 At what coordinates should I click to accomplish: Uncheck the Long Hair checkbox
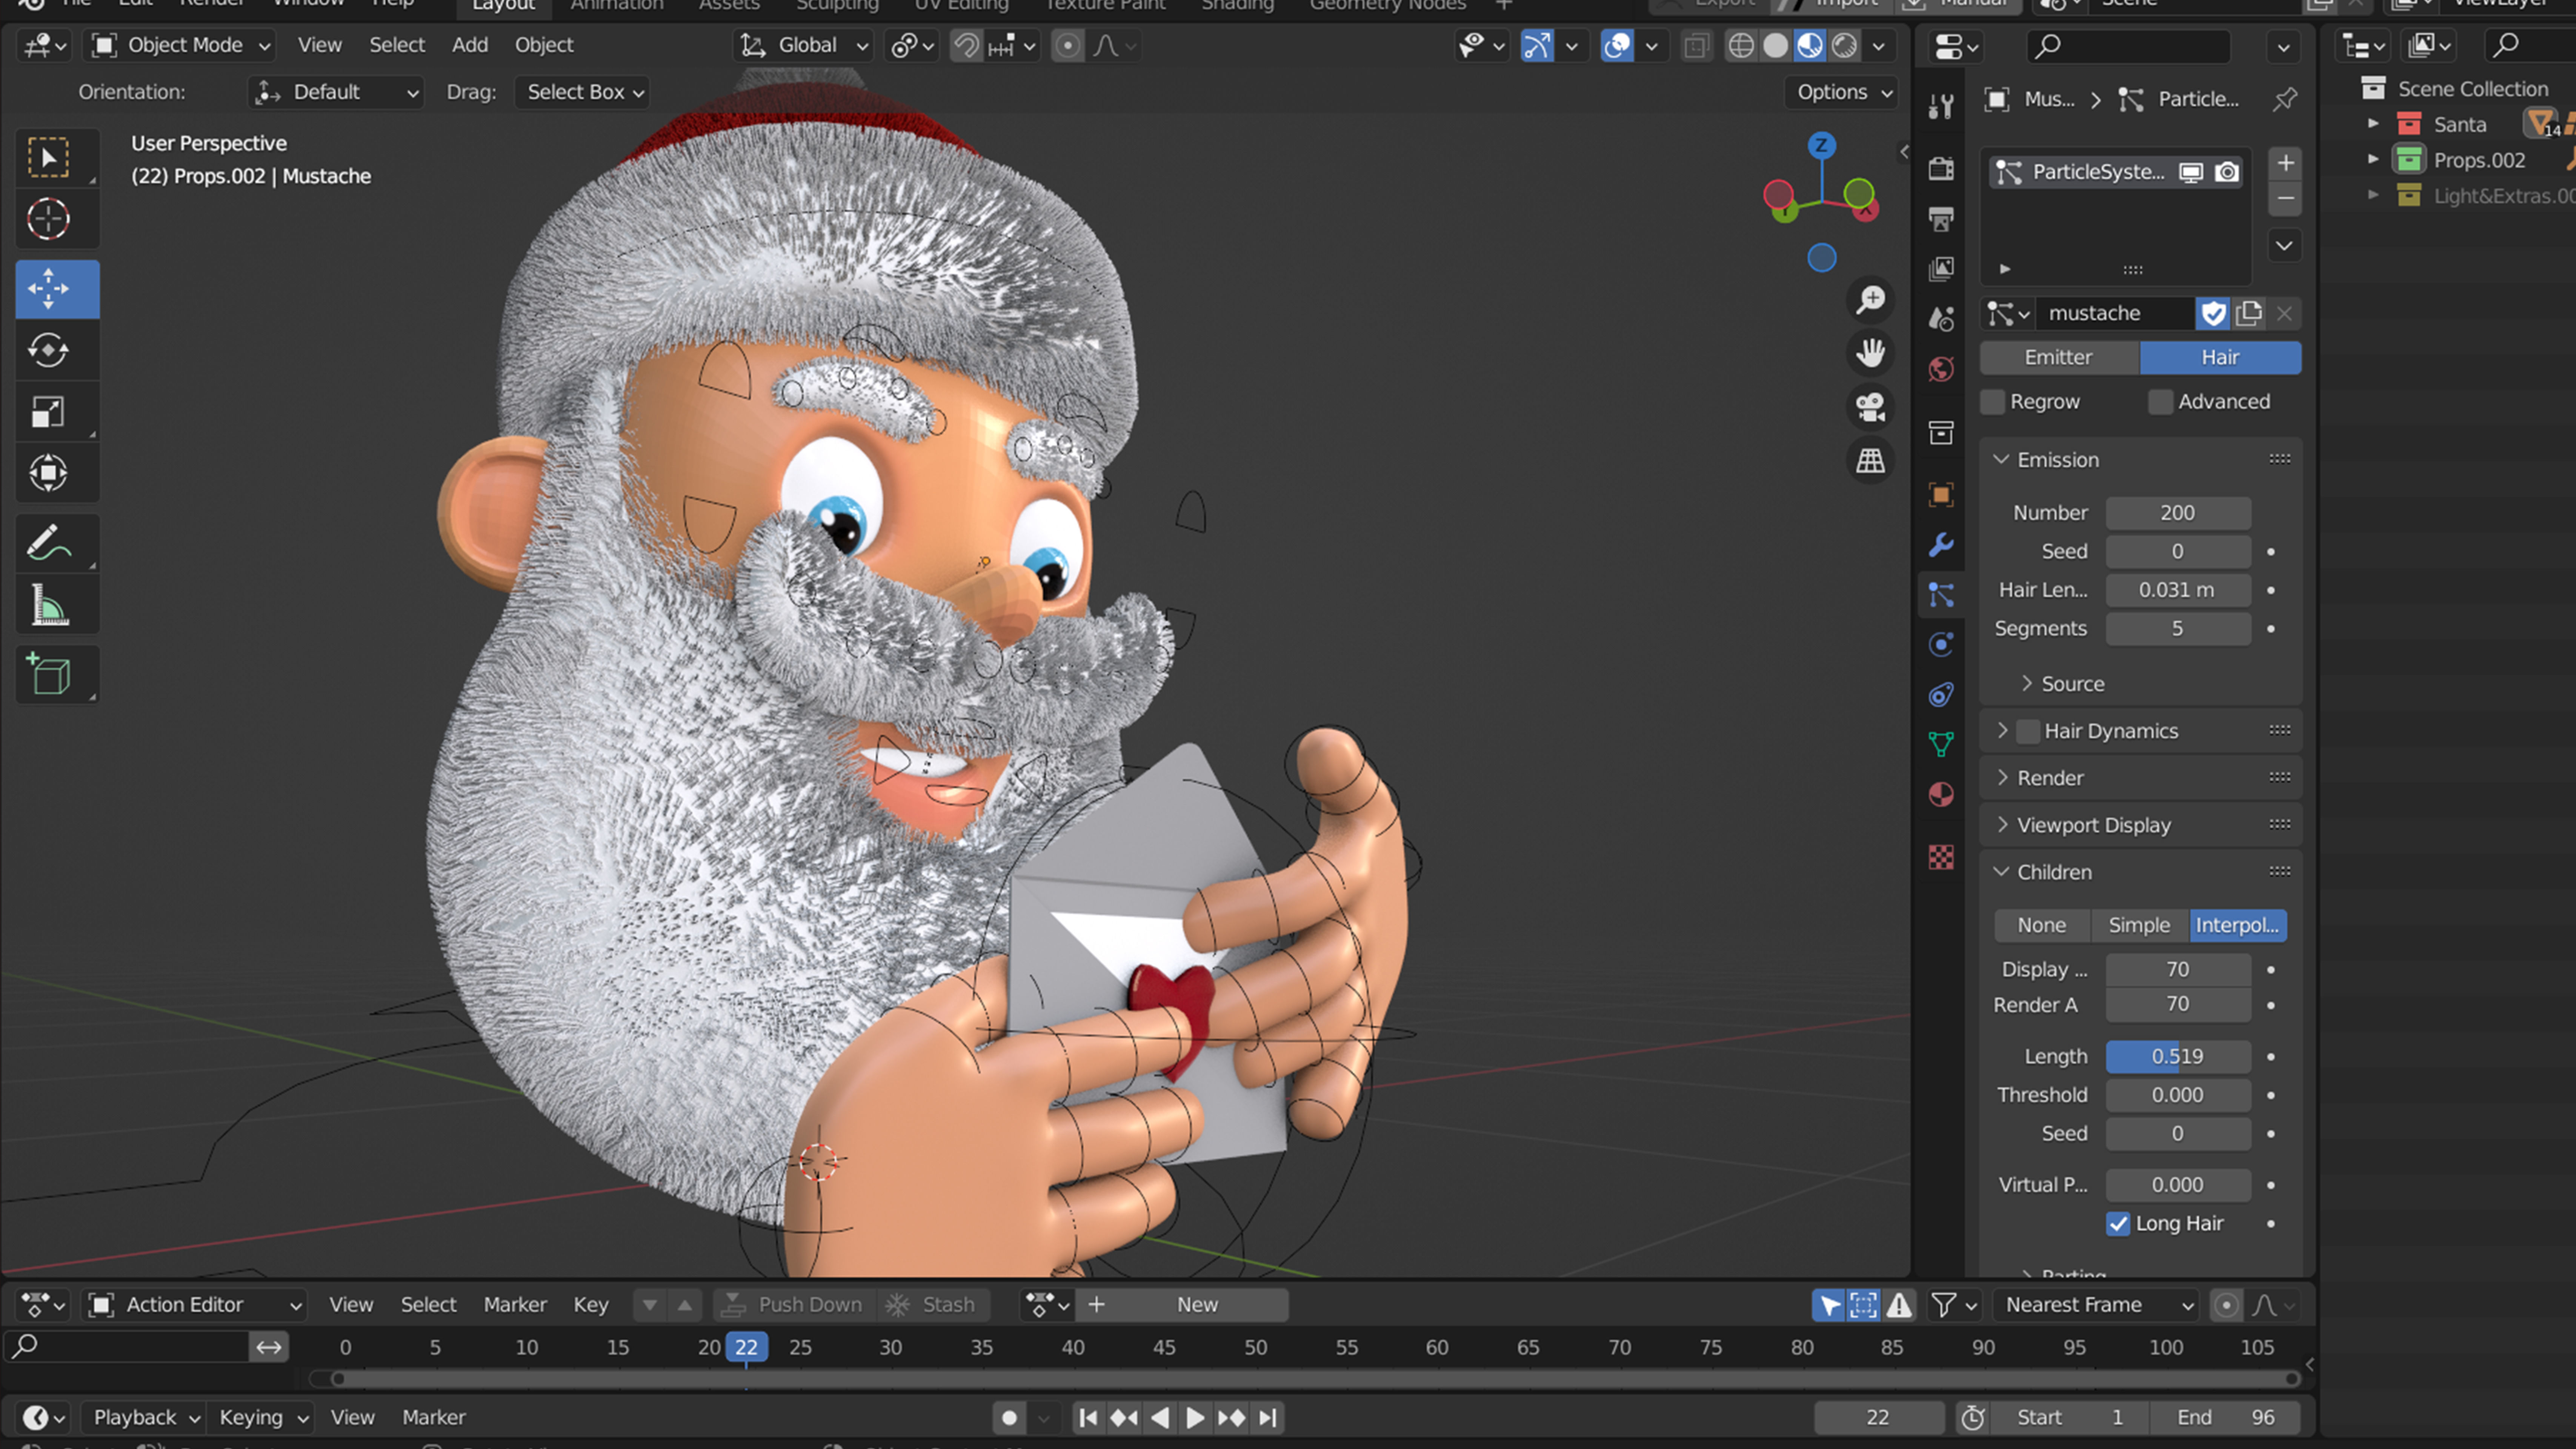point(2118,1224)
